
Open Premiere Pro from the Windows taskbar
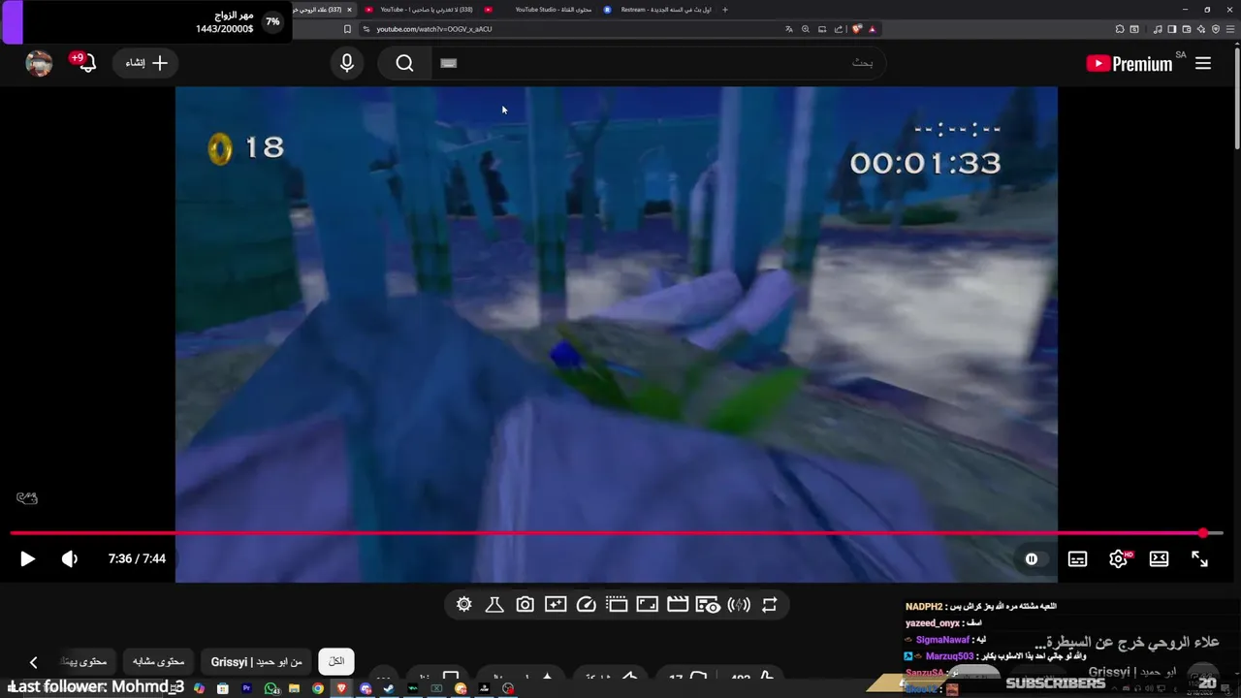click(x=246, y=689)
